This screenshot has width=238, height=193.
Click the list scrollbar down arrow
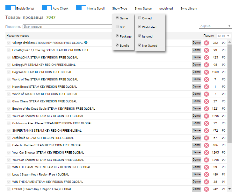[x=229, y=189]
